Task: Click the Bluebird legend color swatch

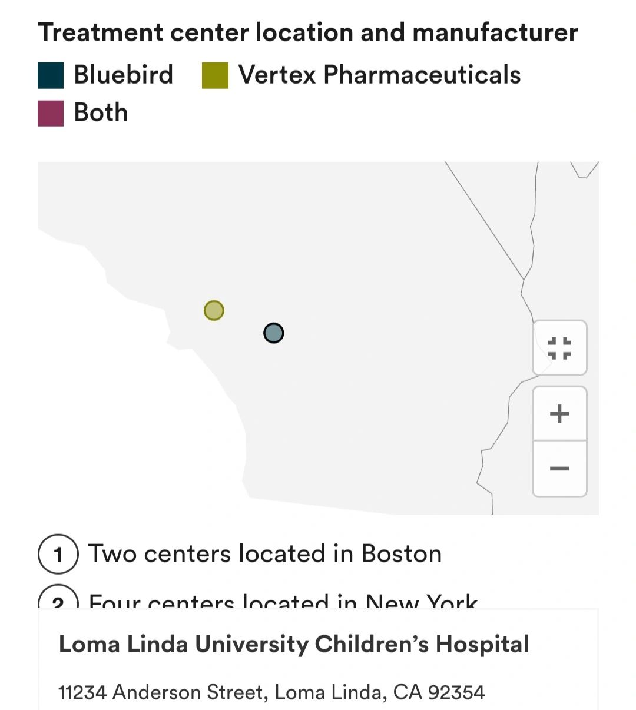Action: (x=51, y=75)
